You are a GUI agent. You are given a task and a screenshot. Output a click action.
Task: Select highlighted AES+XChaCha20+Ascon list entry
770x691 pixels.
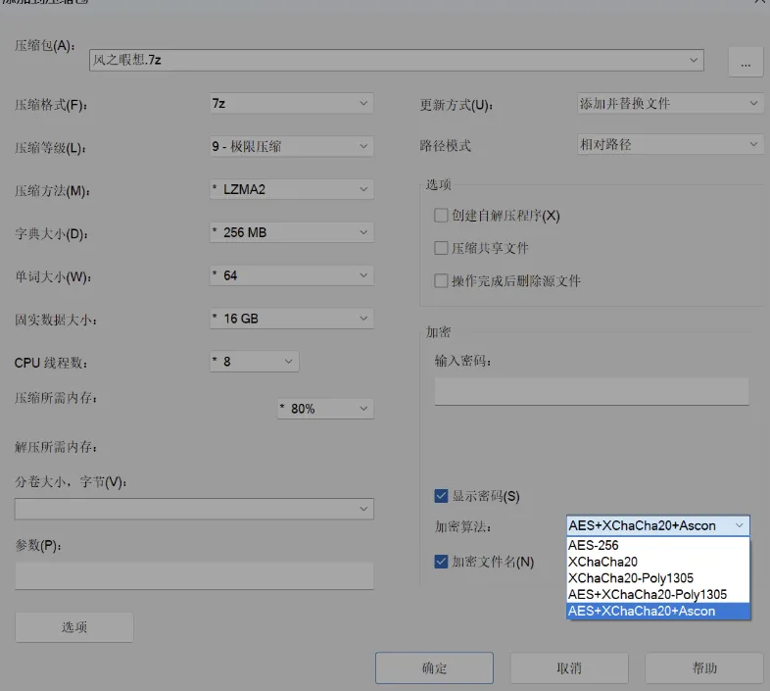(658, 611)
